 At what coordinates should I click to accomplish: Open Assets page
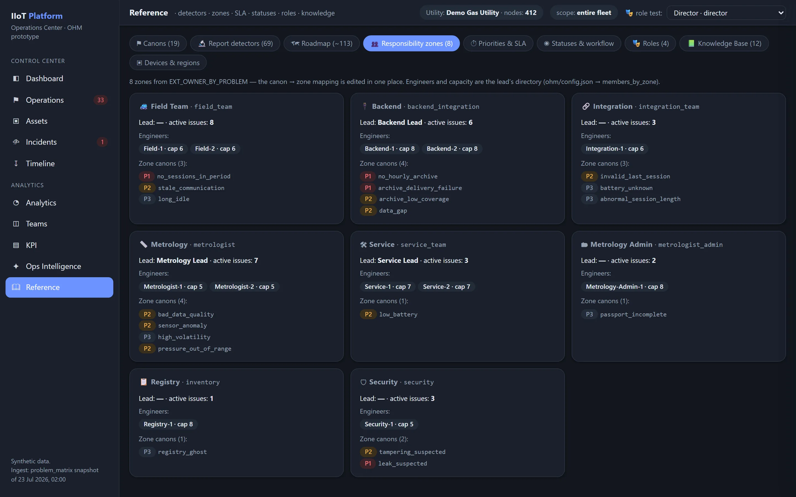pyautogui.click(x=59, y=121)
